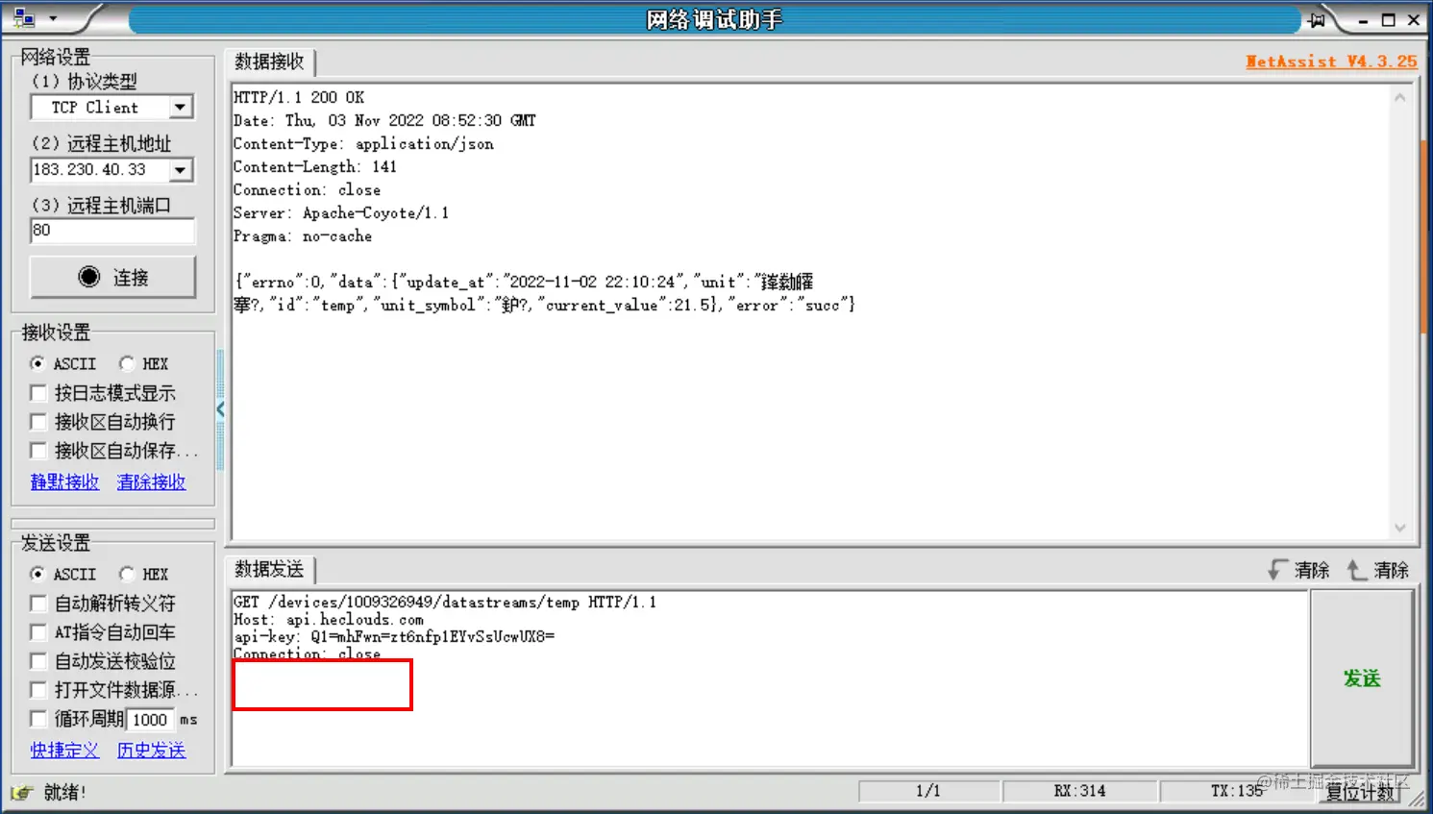This screenshot has width=1433, height=814.
Task: Select HEX in send settings
Action: tap(144, 574)
